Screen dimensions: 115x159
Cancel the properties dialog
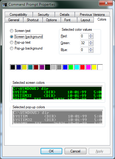click(x=75, y=151)
